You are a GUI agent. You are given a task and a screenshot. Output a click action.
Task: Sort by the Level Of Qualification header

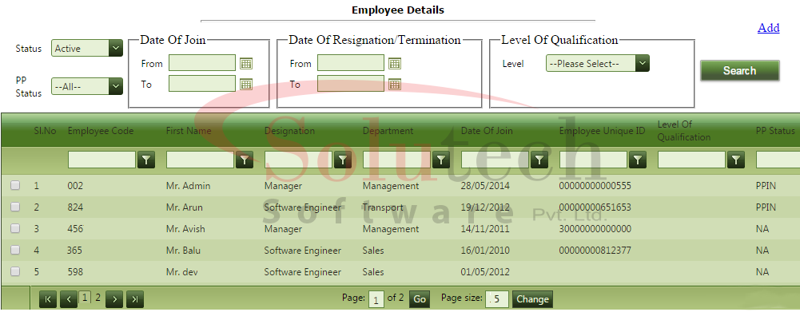[683, 131]
